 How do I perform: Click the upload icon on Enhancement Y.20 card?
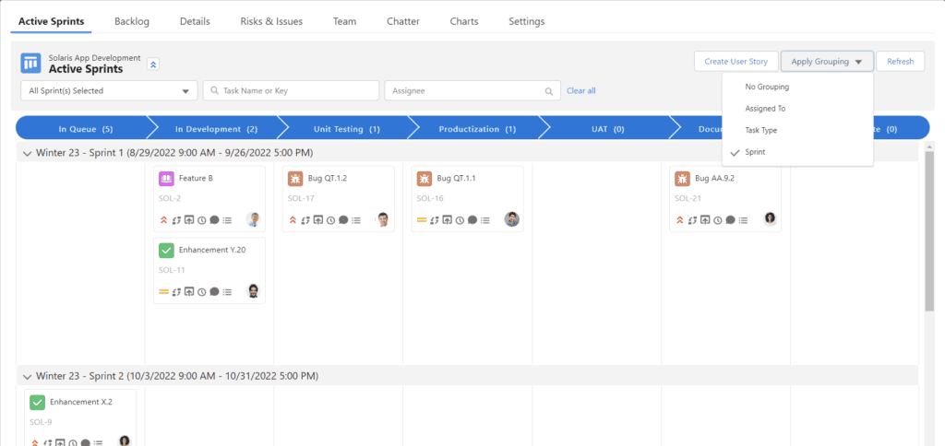(189, 292)
